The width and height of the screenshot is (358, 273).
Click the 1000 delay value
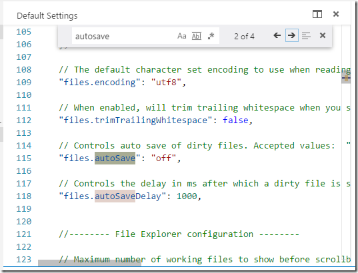187,196
